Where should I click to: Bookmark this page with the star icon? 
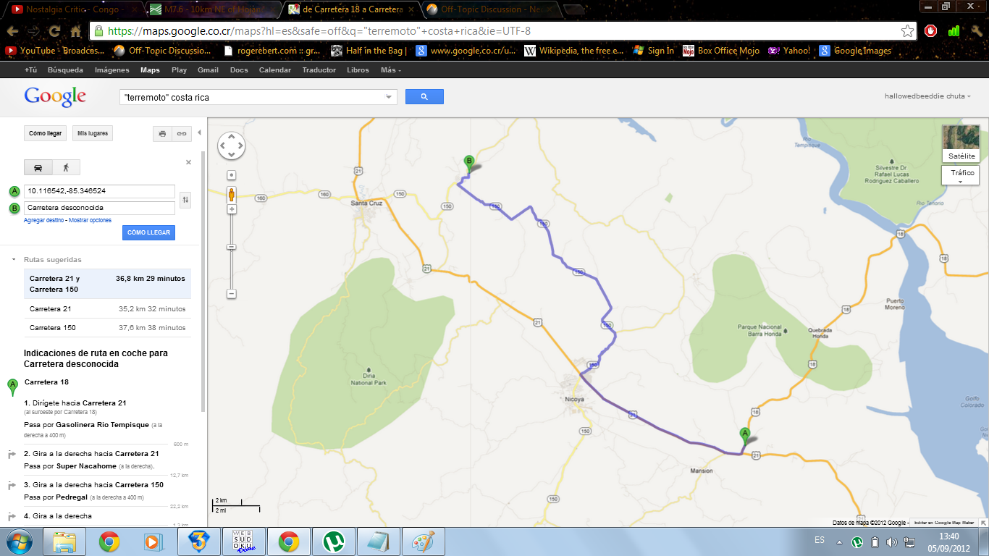pyautogui.click(x=907, y=31)
